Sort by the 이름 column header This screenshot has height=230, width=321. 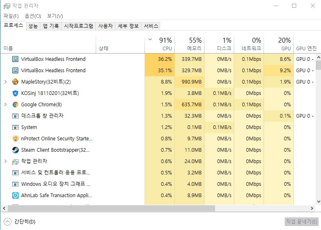pyautogui.click(x=48, y=45)
